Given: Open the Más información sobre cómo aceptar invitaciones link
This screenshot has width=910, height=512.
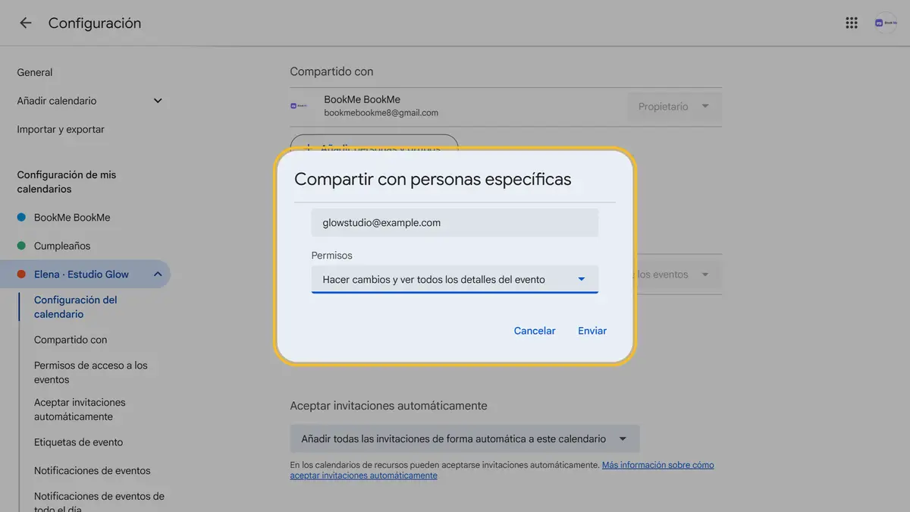Looking at the screenshot, I should 502,470.
